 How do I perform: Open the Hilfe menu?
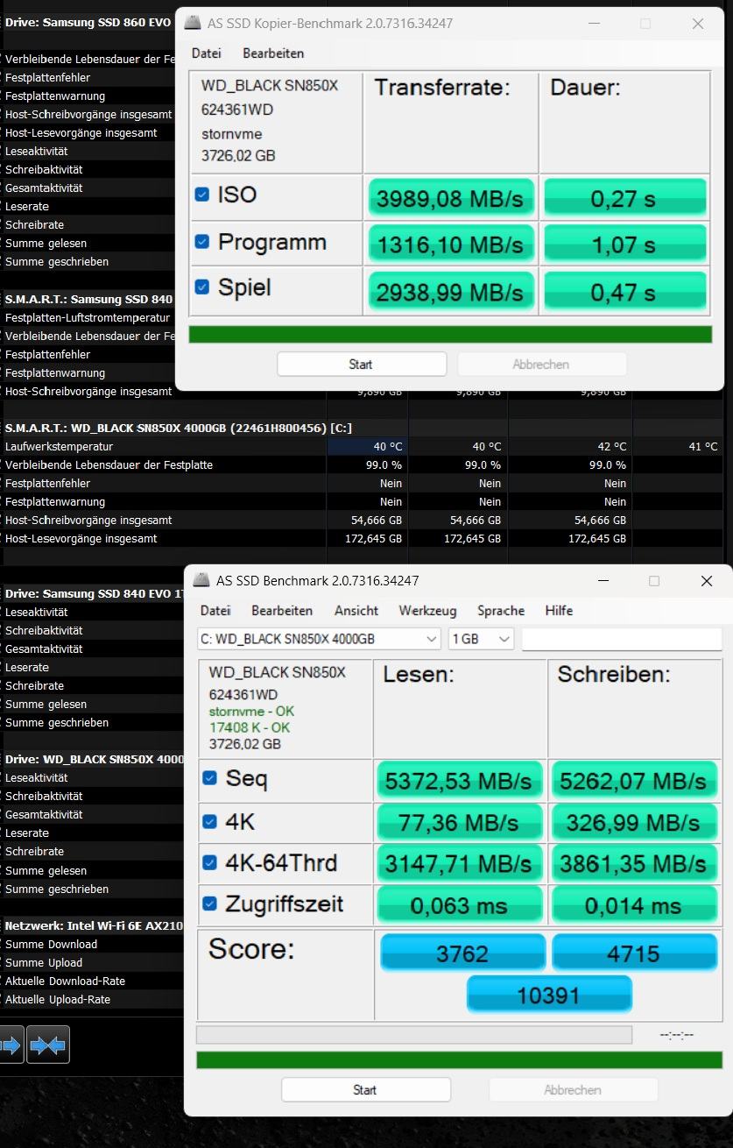tap(559, 611)
